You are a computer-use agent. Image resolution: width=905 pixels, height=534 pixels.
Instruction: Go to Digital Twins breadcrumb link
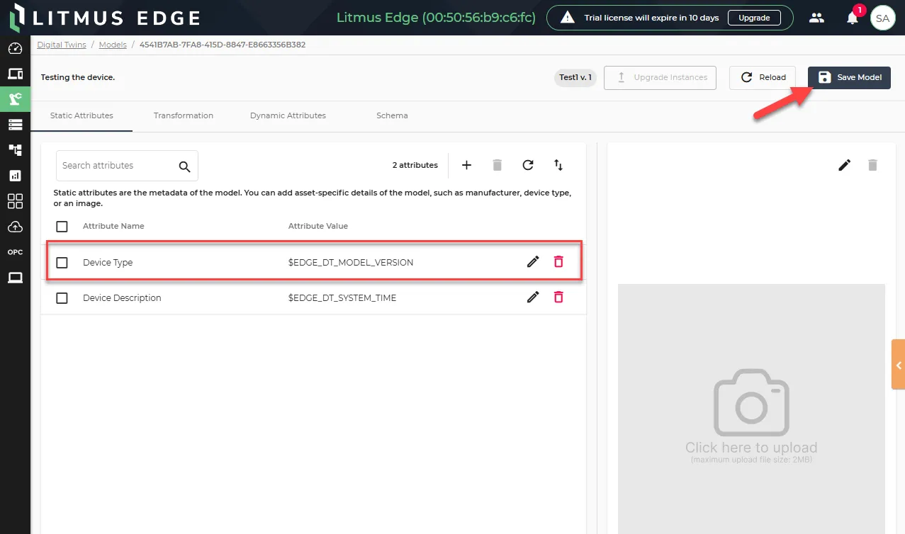[62, 45]
